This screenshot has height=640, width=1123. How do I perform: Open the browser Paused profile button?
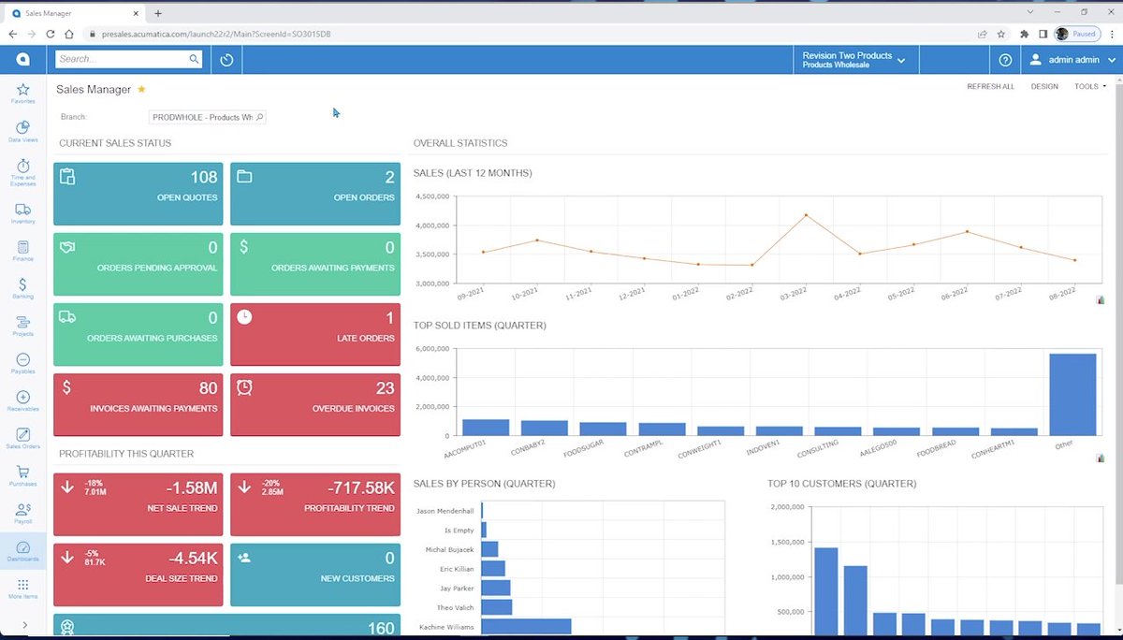click(1076, 34)
